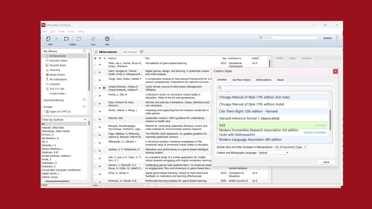Select Cite Them Right 12th edition - Harvard
Viewport: 372px width, 209px height.
coord(272,111)
